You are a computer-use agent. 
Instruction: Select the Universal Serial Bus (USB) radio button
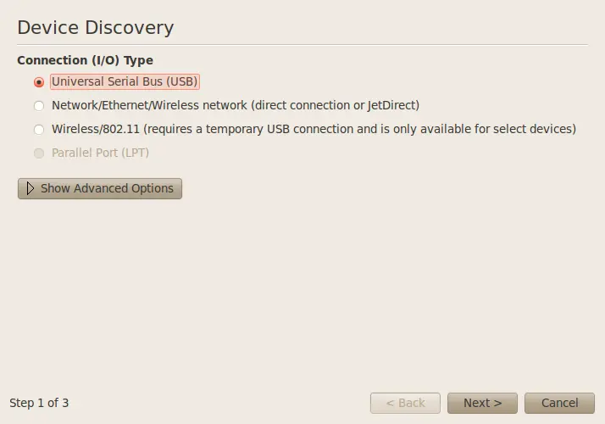point(39,82)
